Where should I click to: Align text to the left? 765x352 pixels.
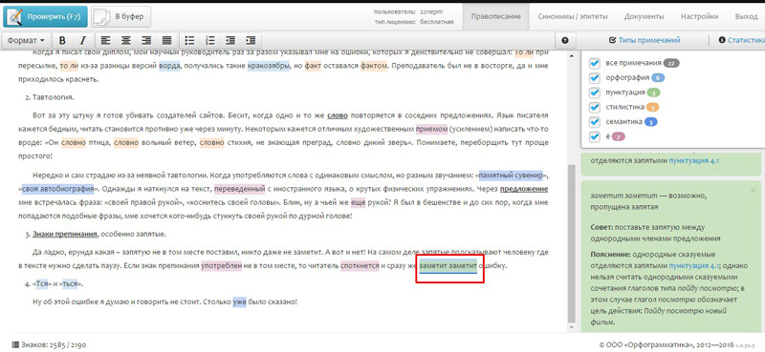pos(105,40)
